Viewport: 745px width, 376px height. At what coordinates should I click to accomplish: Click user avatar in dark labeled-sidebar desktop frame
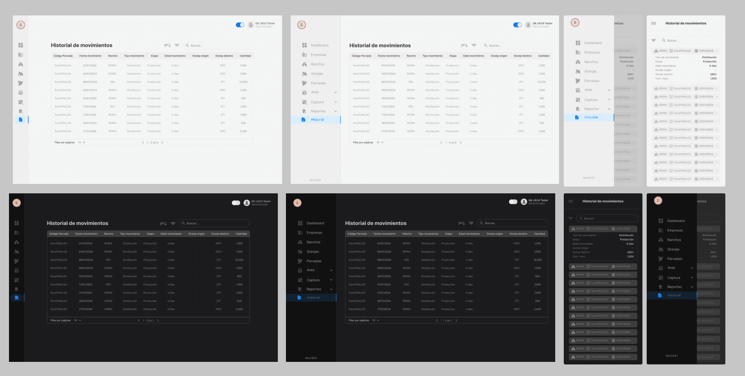[x=524, y=201]
